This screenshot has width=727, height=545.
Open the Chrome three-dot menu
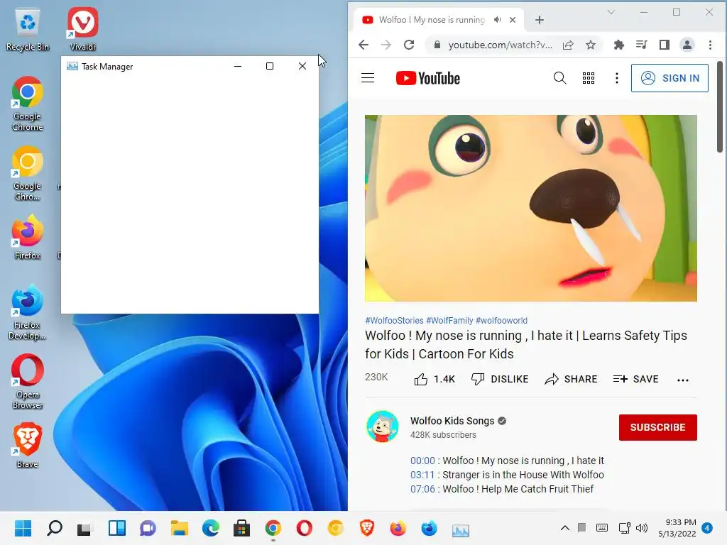coord(710,45)
